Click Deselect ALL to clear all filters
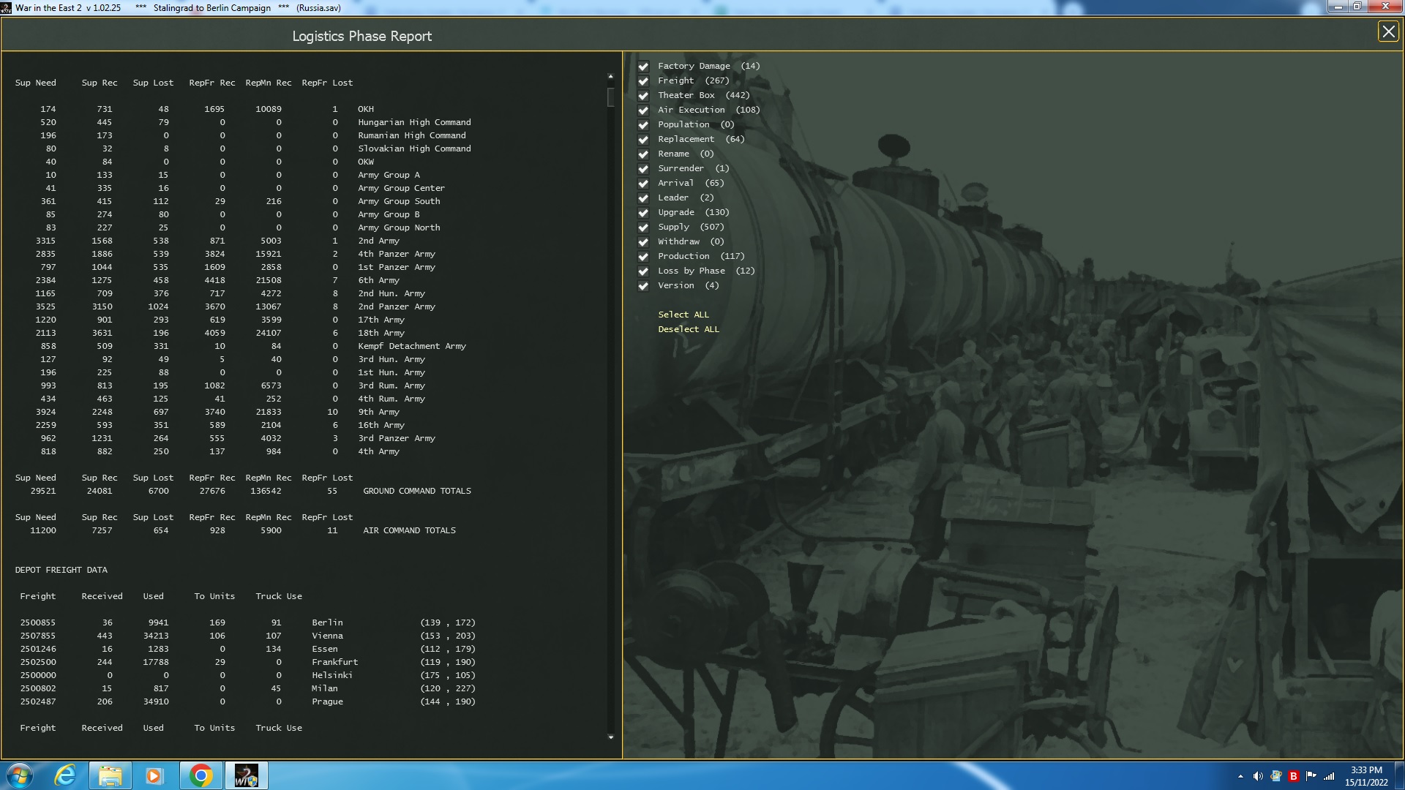Image resolution: width=1405 pixels, height=790 pixels. pos(689,329)
